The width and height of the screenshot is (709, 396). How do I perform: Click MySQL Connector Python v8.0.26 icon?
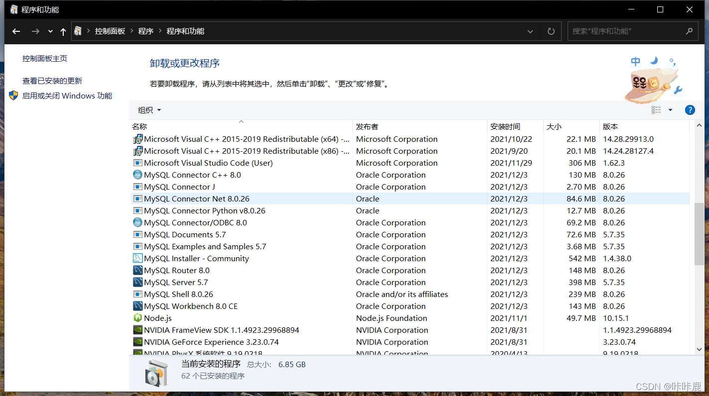coord(138,210)
